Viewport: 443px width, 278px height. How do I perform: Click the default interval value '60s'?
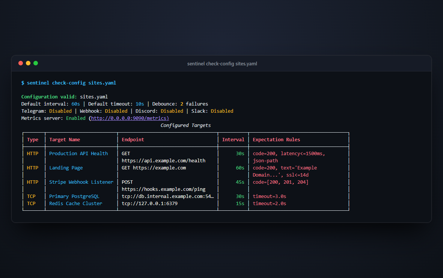coord(76,104)
